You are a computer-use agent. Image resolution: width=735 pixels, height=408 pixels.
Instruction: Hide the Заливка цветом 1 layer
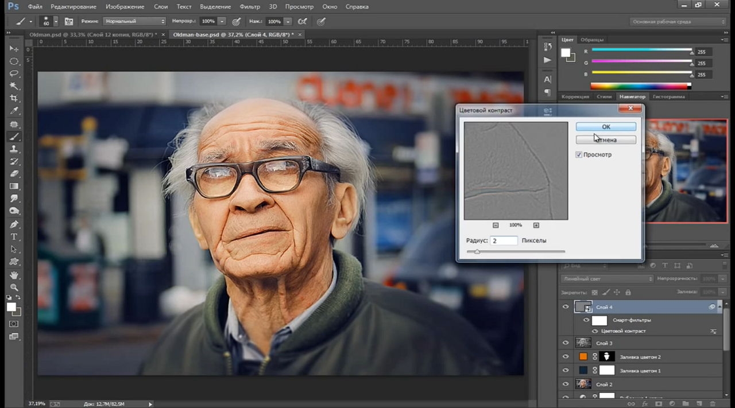(566, 370)
